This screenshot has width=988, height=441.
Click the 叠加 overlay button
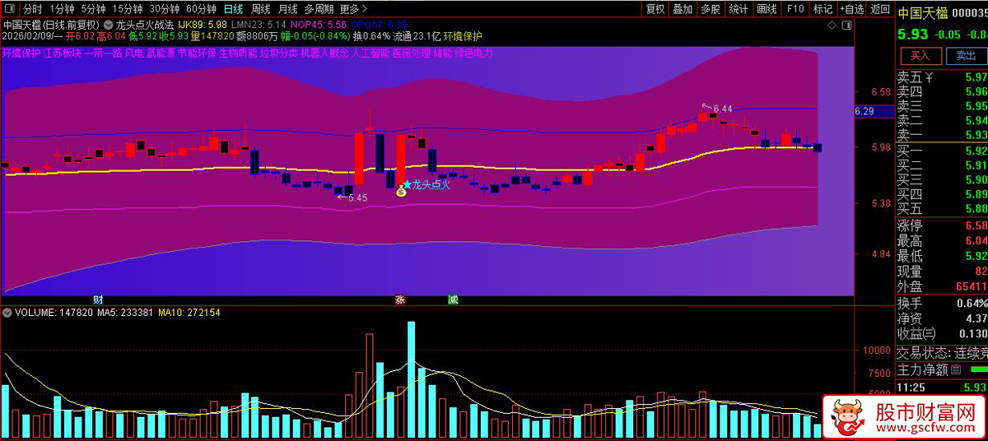click(x=683, y=9)
